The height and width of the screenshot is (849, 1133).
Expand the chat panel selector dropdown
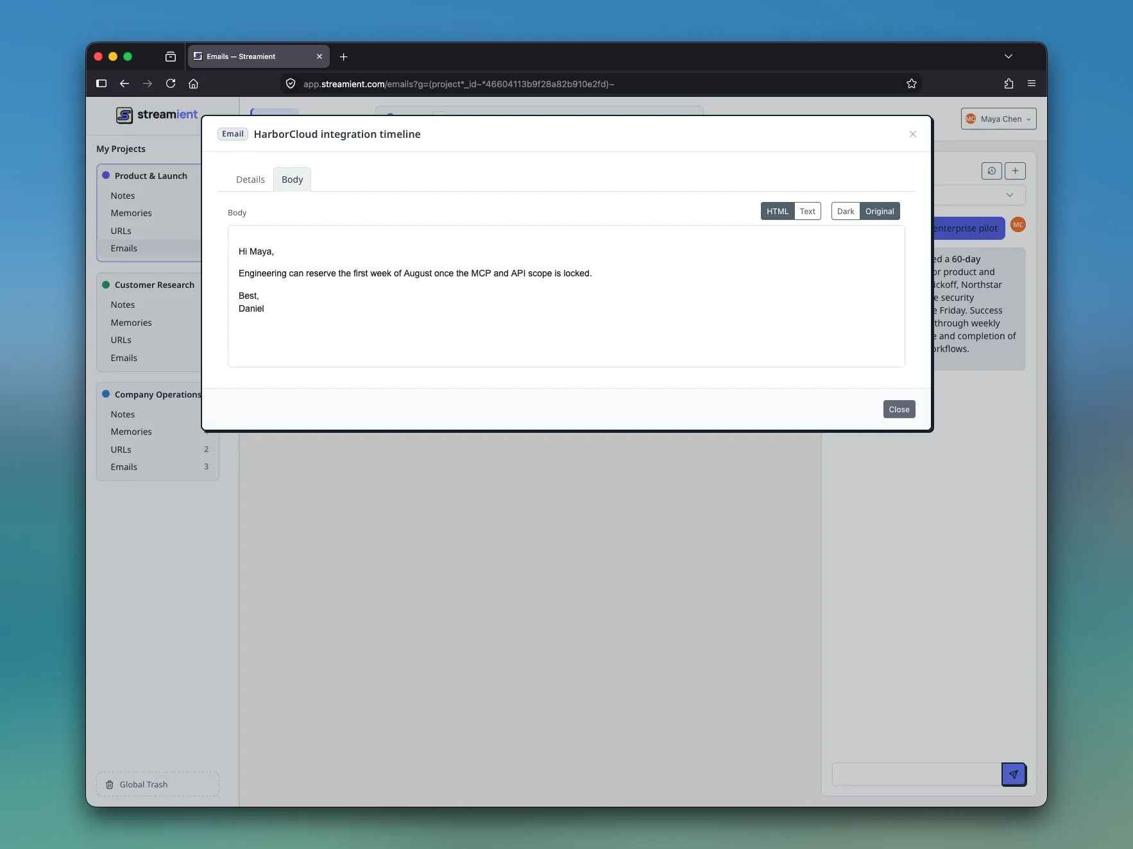[1009, 195]
